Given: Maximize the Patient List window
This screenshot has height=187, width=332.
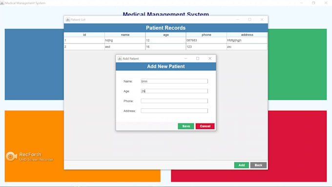Looking at the screenshot, I should coord(249,20).
